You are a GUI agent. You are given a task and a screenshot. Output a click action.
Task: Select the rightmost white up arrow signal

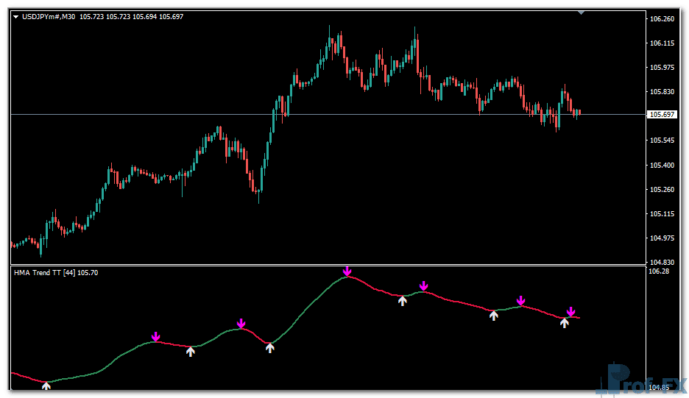[x=565, y=322]
